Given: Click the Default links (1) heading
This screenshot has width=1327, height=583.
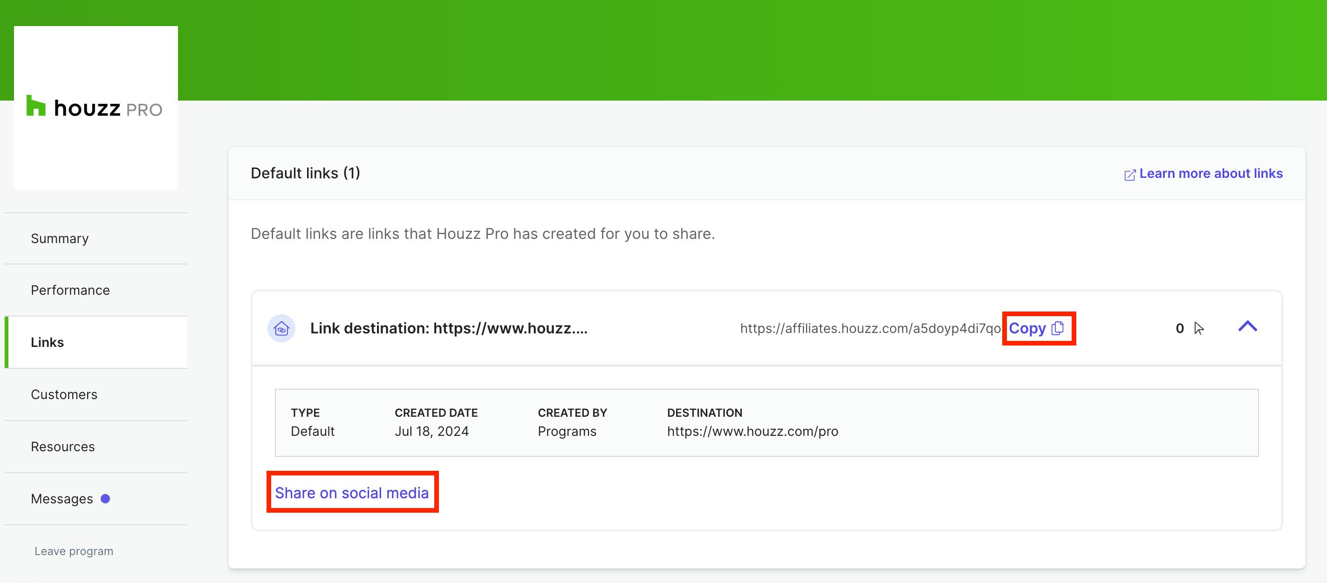Looking at the screenshot, I should coord(306,173).
